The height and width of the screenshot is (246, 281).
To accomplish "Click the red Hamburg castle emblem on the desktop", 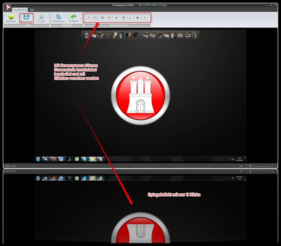I will point(140,96).
